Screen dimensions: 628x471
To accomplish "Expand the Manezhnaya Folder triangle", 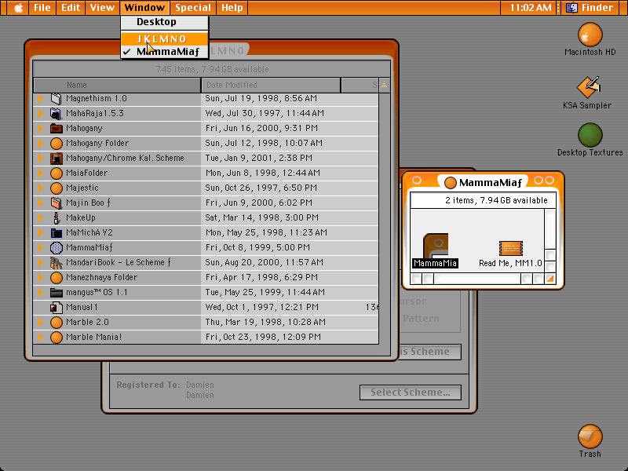I will [x=41, y=278].
